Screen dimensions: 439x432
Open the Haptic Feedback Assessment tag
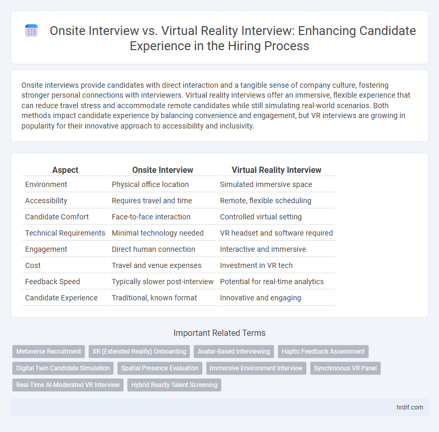tap(323, 352)
